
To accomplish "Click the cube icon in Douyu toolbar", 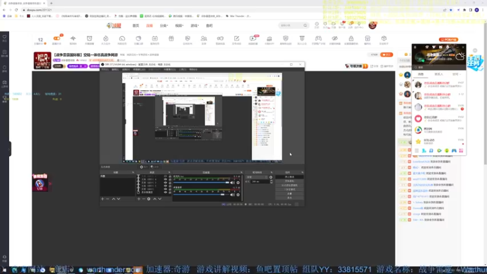I will pos(384,38).
